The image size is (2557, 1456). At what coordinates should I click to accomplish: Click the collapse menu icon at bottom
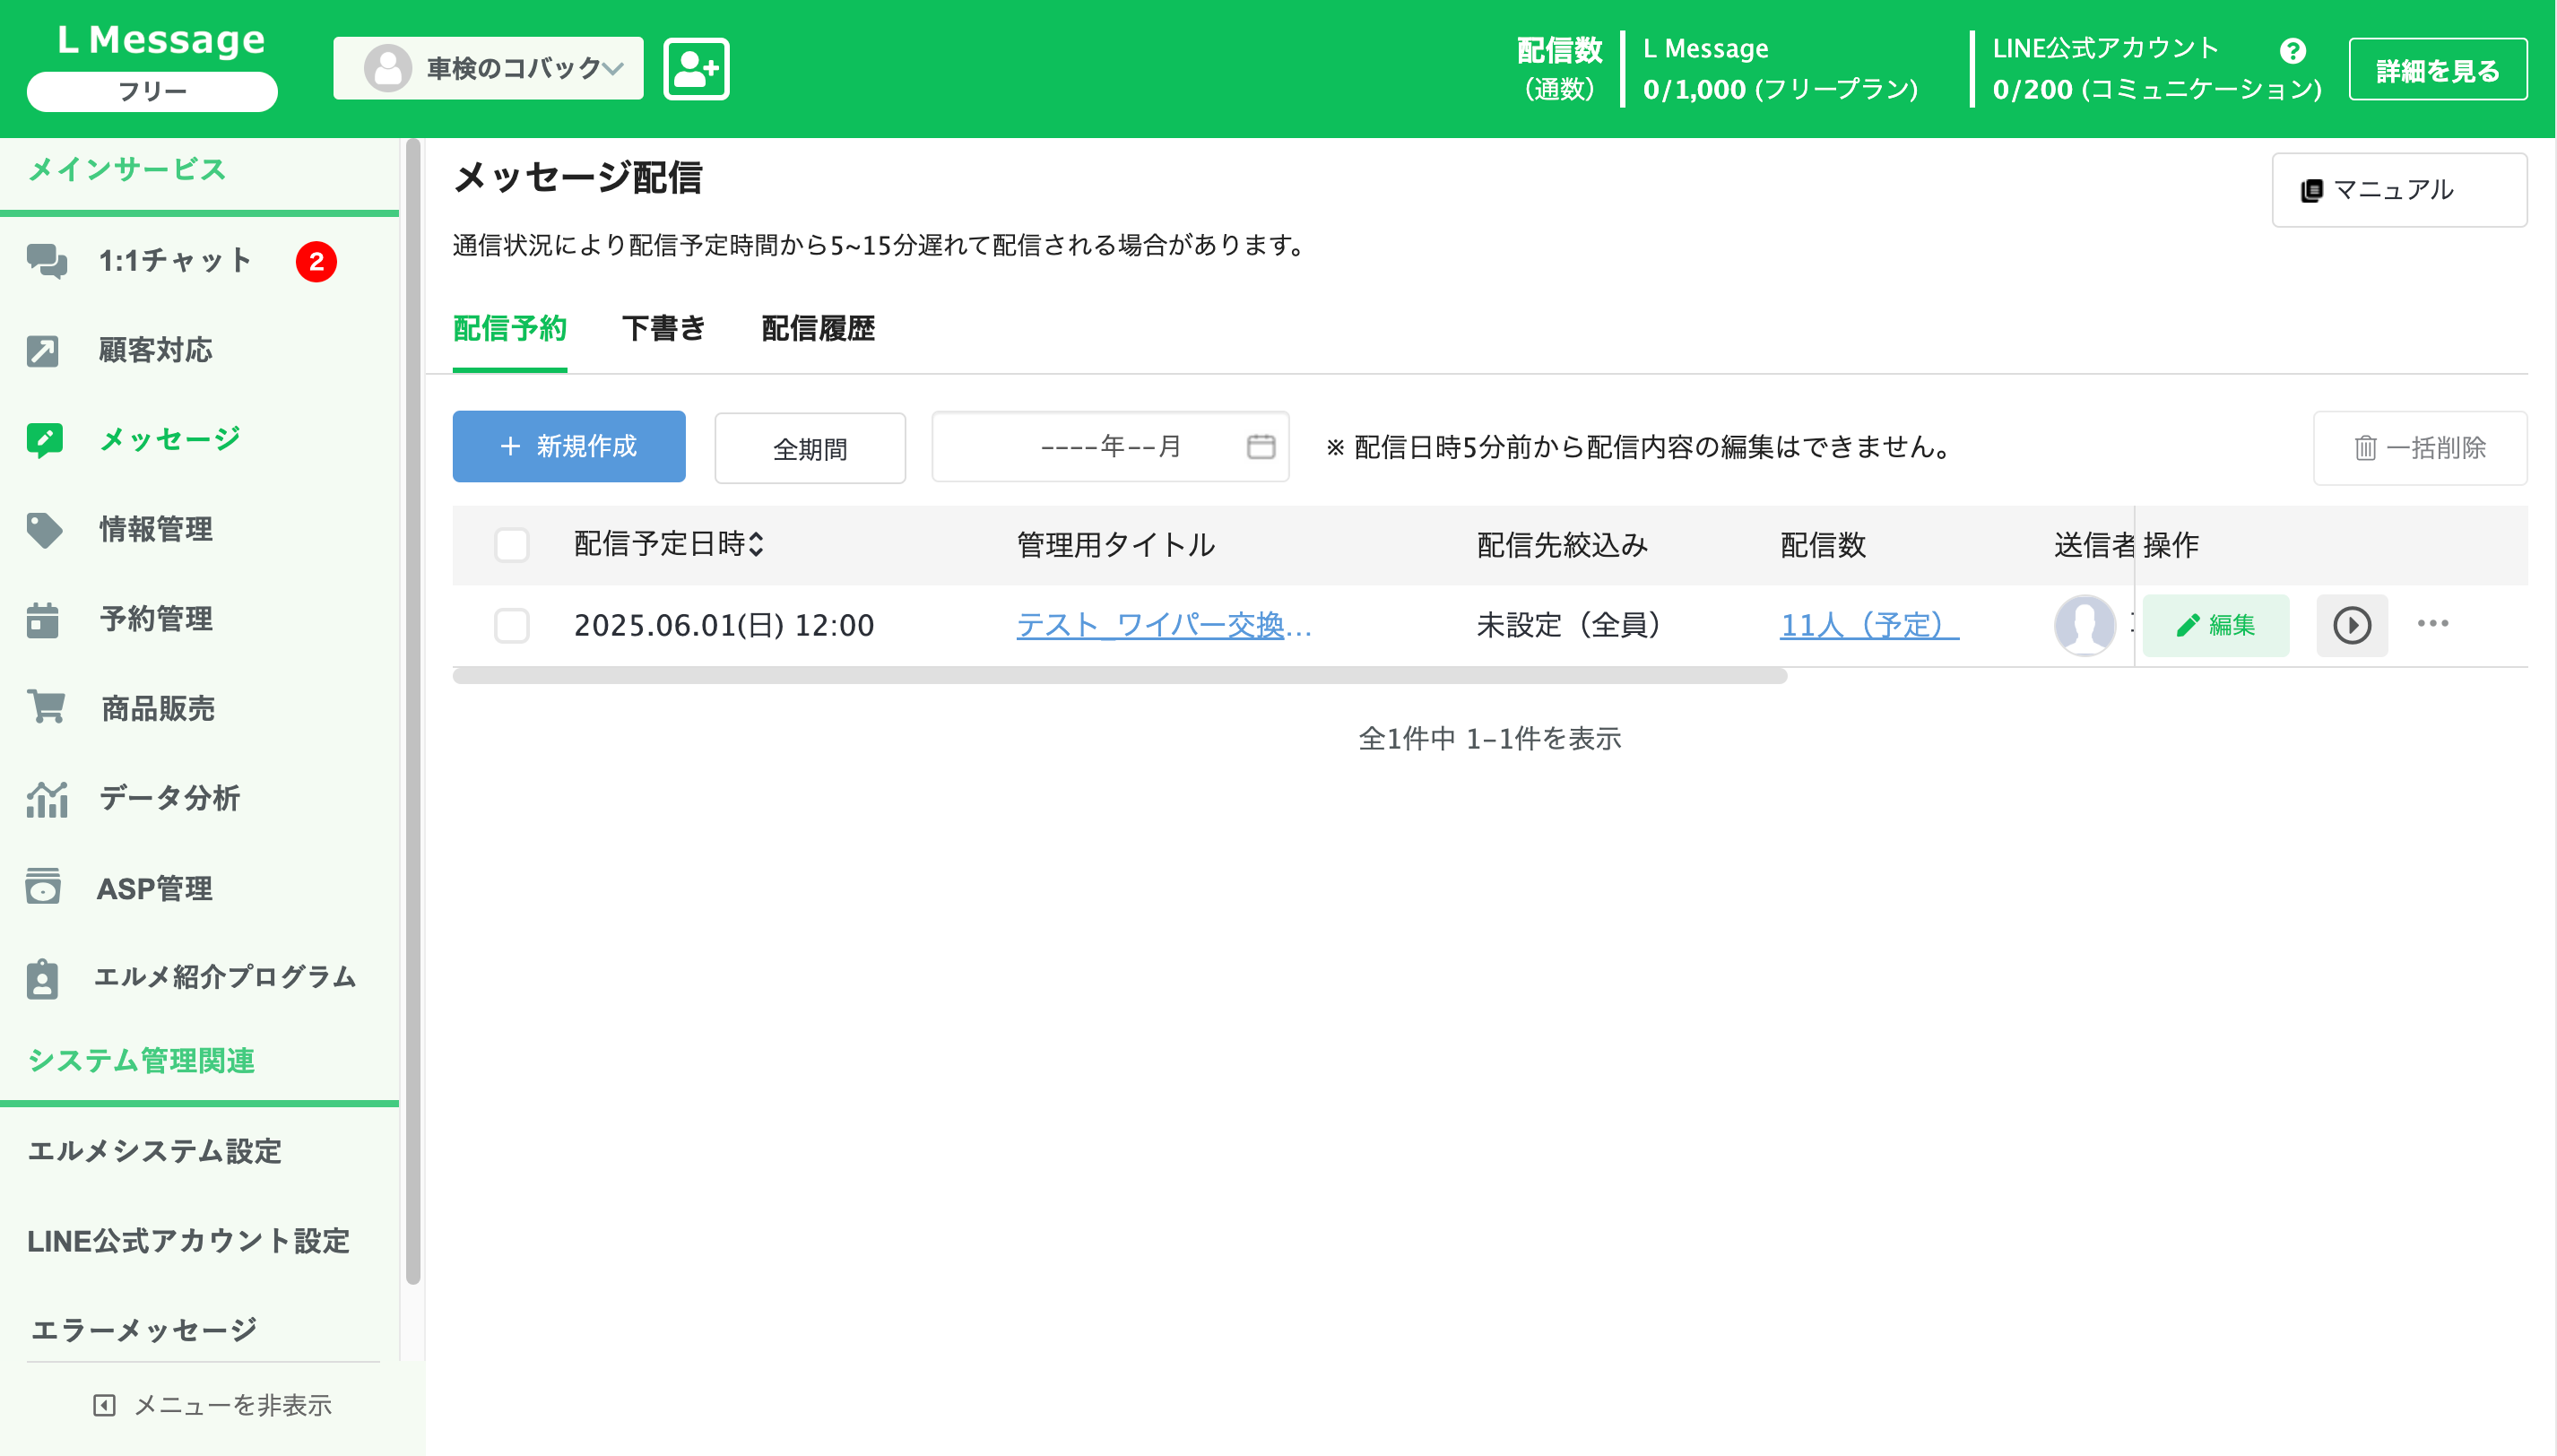coord(104,1405)
